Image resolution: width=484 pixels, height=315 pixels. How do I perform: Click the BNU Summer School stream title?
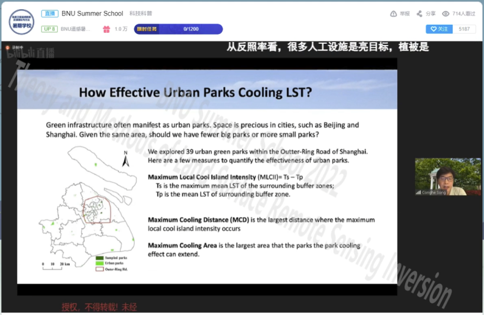pyautogui.click(x=92, y=13)
